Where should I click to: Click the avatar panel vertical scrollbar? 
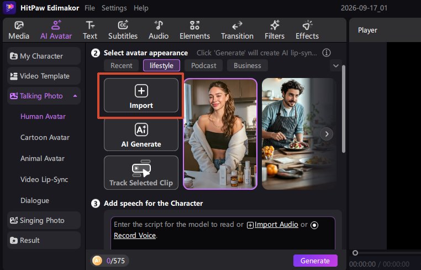(344, 109)
